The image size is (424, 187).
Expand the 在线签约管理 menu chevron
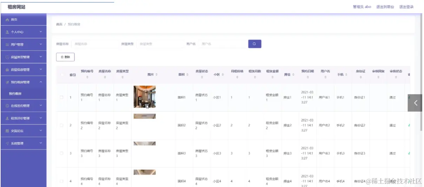pos(41,106)
